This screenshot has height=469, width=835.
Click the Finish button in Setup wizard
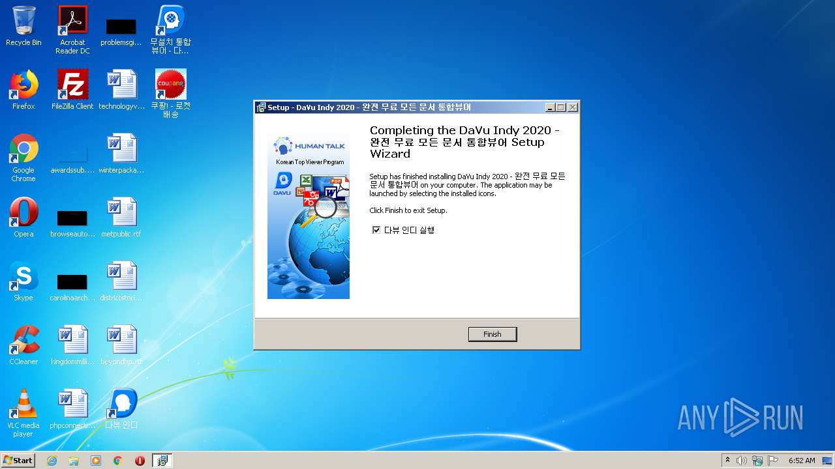(493, 334)
